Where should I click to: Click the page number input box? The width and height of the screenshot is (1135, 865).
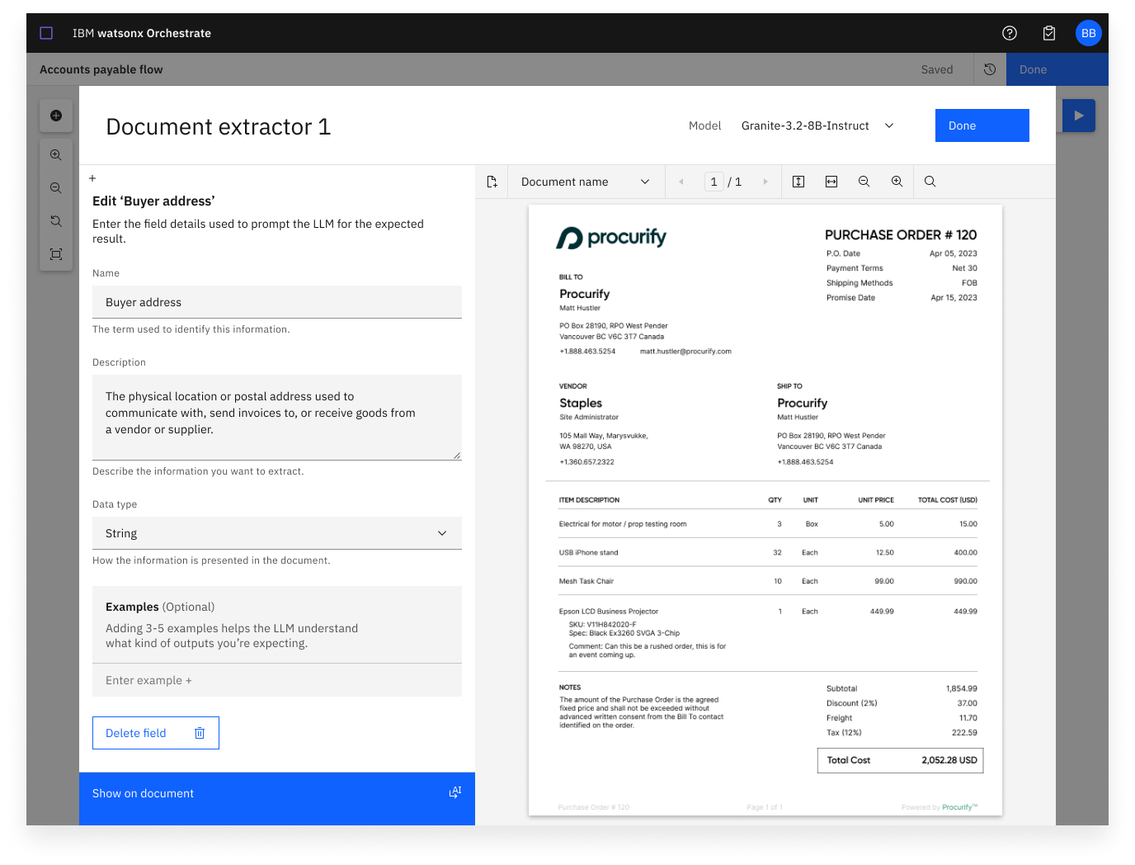(x=714, y=182)
